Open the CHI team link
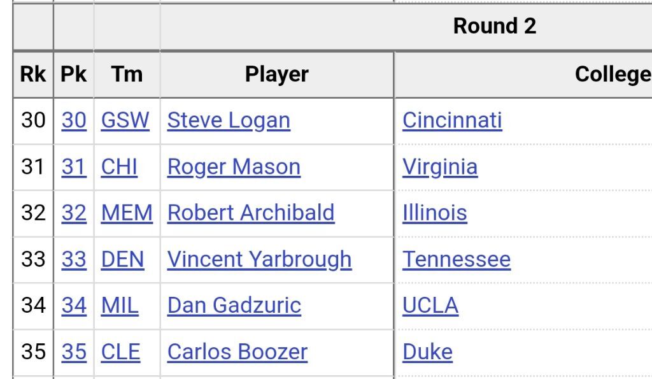 (119, 168)
